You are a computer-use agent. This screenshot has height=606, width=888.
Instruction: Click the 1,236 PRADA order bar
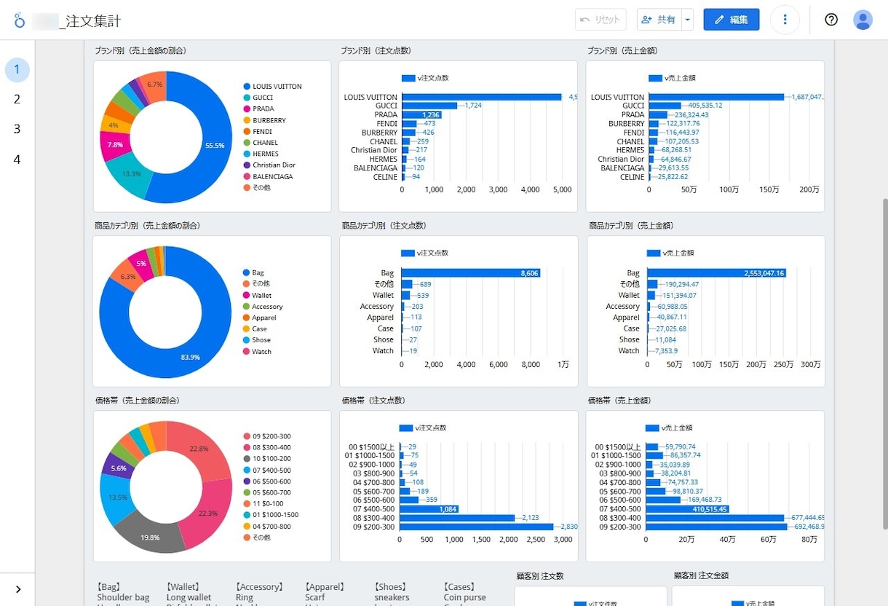422,114
